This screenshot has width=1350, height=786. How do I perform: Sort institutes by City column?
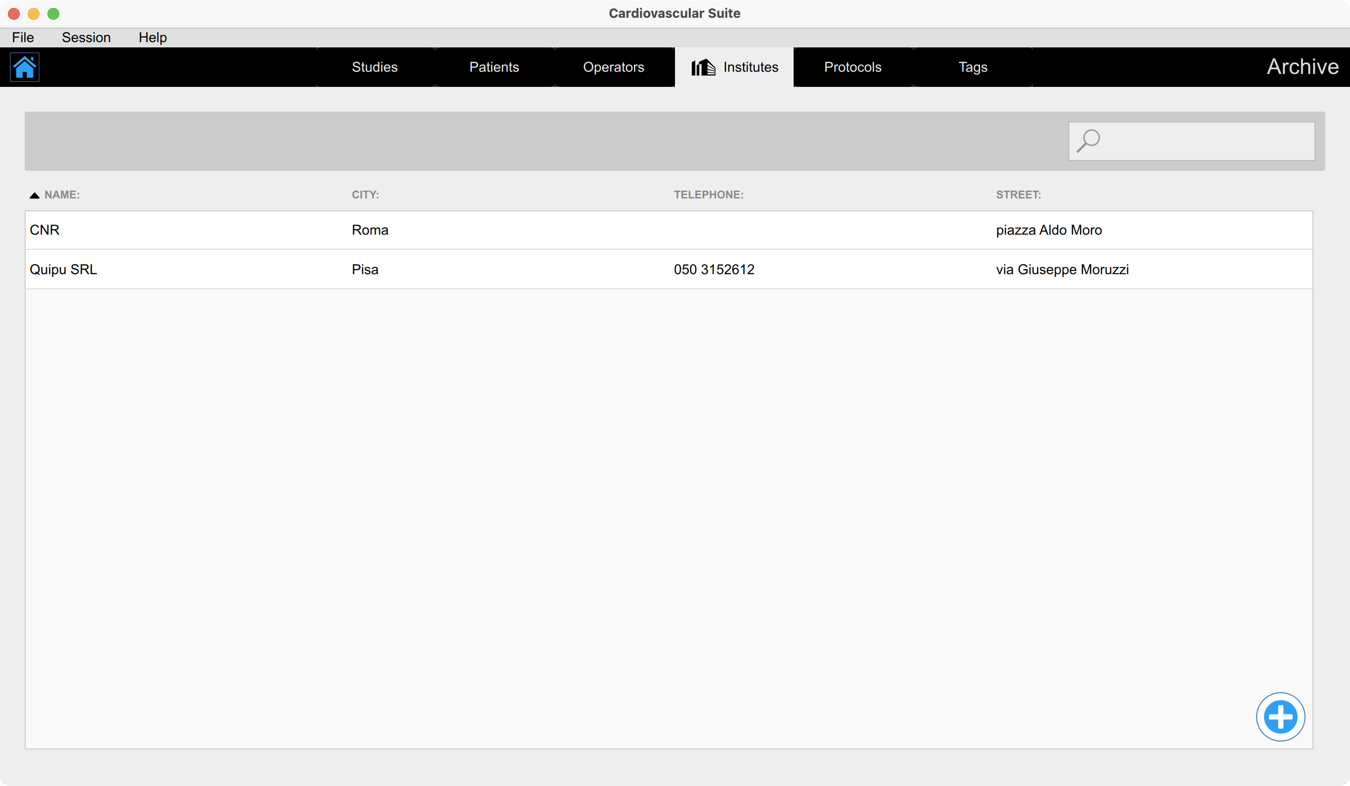click(365, 195)
